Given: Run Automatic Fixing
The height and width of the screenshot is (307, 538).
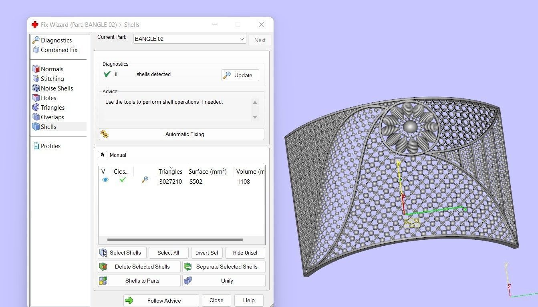Looking at the screenshot, I should (181, 134).
